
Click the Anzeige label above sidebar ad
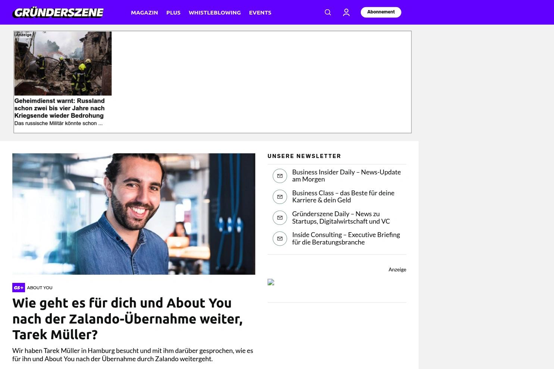397,269
